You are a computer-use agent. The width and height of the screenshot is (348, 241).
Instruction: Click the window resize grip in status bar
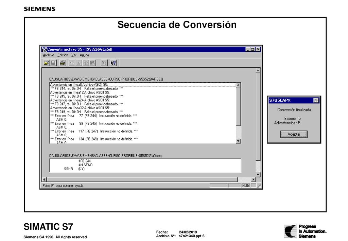(259, 186)
